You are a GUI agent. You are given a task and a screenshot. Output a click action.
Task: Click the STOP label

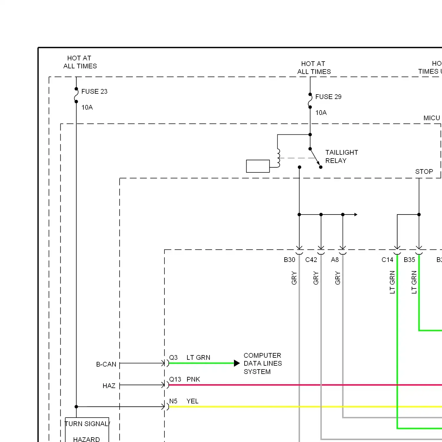424,171
